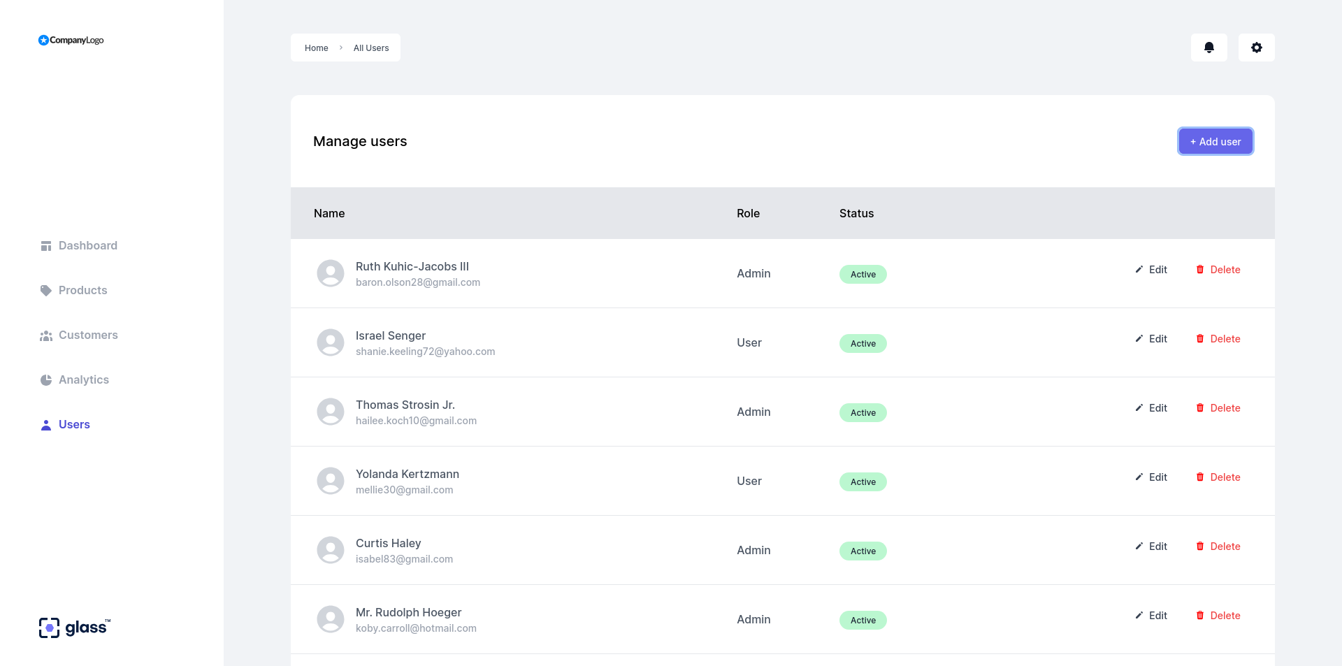The image size is (1342, 666).
Task: Open Analytics using the pie chart icon
Action: point(46,379)
